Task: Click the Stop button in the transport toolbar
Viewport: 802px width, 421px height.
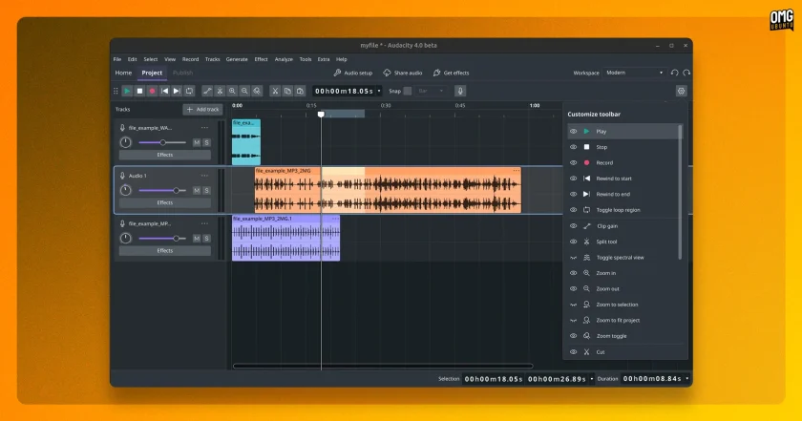Action: [x=139, y=91]
